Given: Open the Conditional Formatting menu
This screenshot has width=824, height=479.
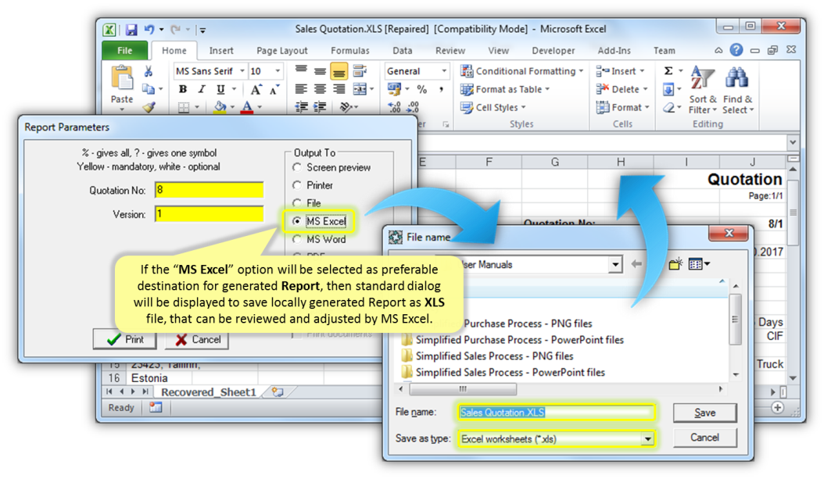Looking at the screenshot, I should [x=521, y=71].
